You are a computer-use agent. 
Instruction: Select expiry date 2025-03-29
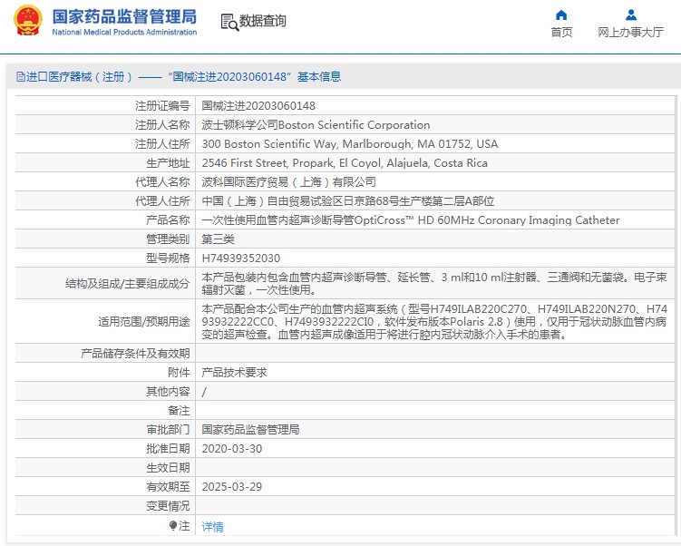pyautogui.click(x=232, y=487)
